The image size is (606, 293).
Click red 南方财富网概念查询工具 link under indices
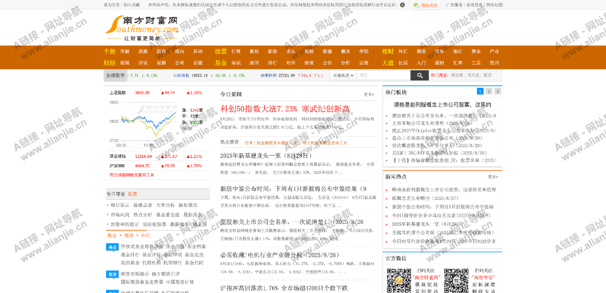pos(132,175)
